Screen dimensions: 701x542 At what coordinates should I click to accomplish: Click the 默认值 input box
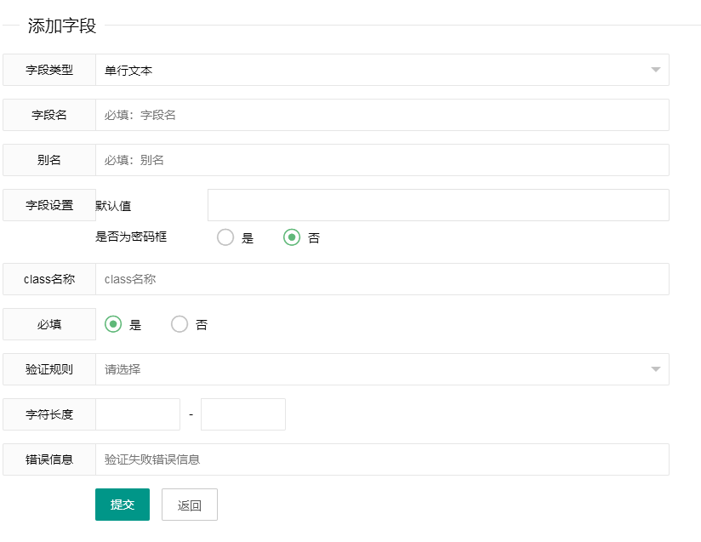pos(438,204)
